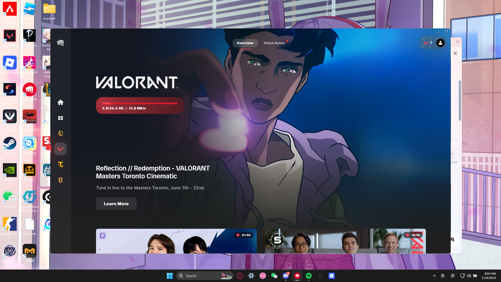Open the account profile avatar icon

tap(440, 43)
